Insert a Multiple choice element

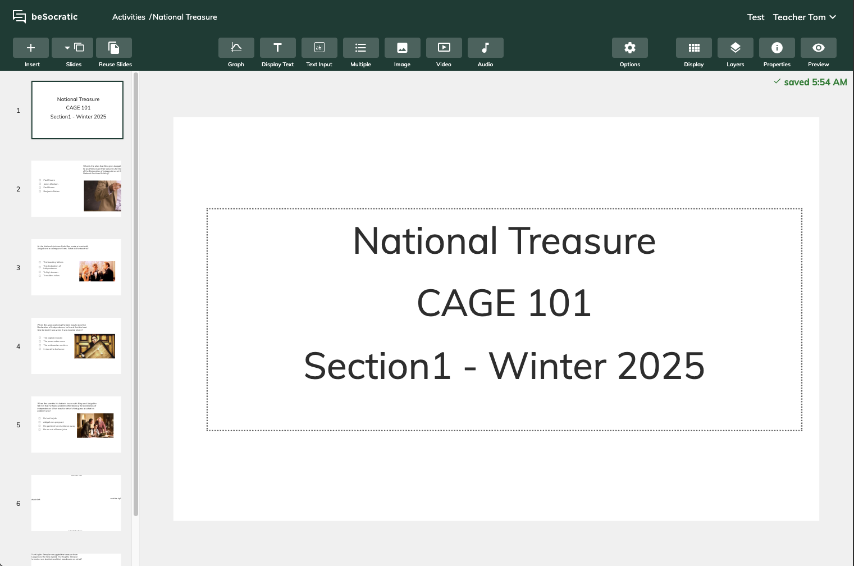click(x=361, y=48)
